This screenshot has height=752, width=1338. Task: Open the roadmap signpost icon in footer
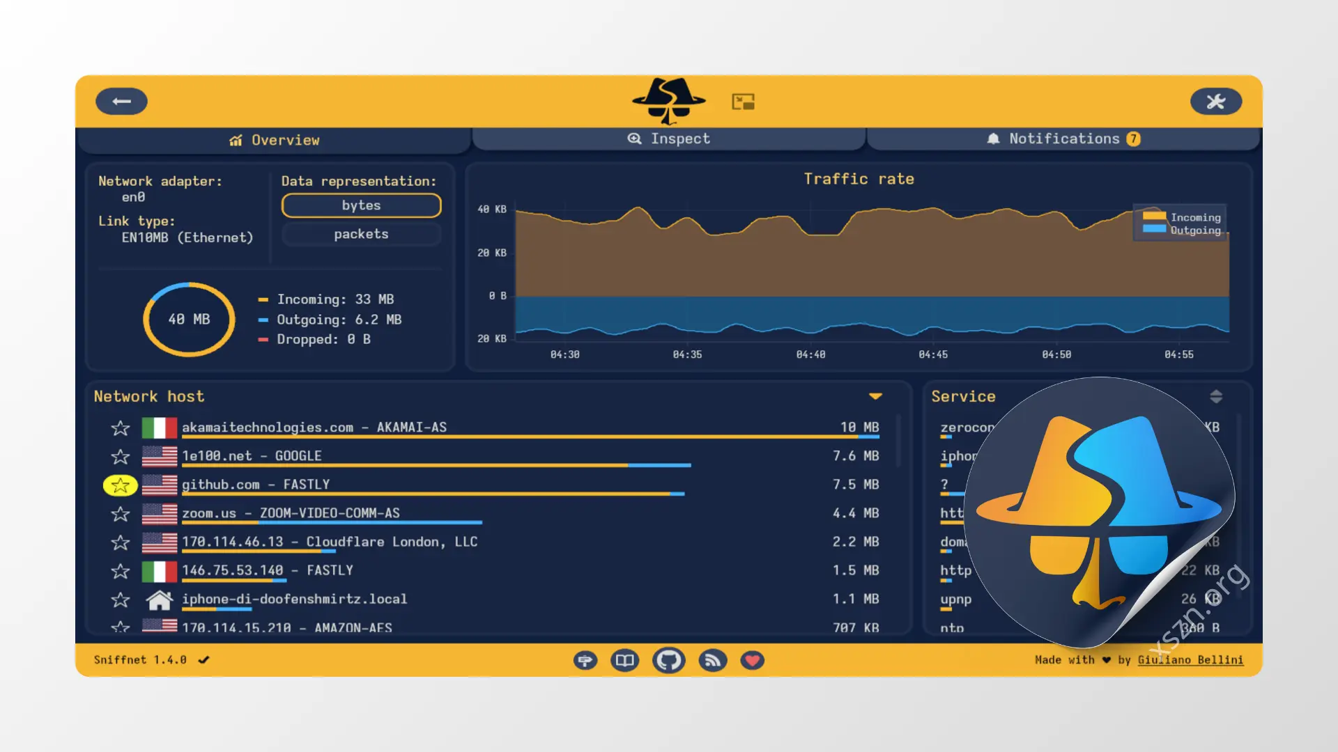click(x=585, y=660)
